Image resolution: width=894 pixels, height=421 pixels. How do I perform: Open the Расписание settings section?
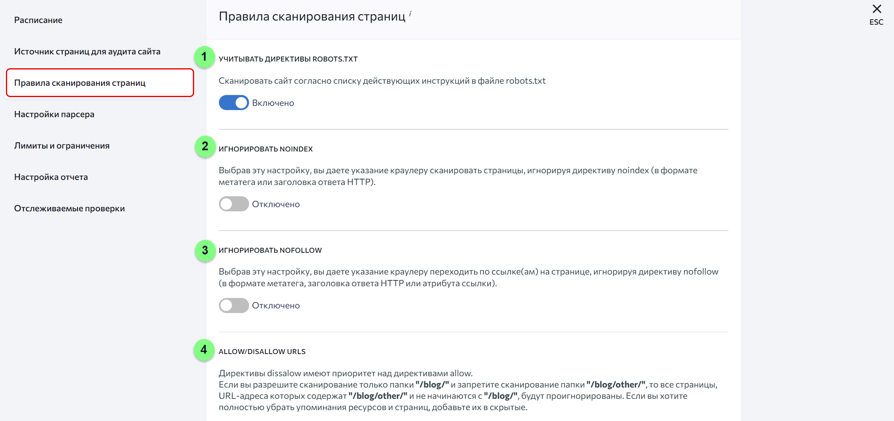(38, 20)
